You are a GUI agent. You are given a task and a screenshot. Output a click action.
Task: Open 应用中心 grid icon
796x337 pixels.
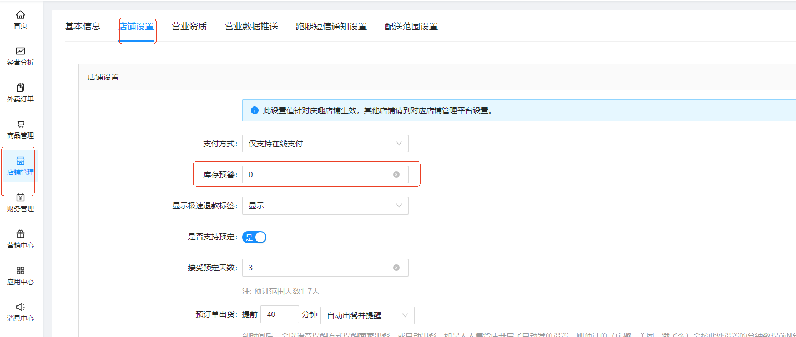tap(21, 271)
